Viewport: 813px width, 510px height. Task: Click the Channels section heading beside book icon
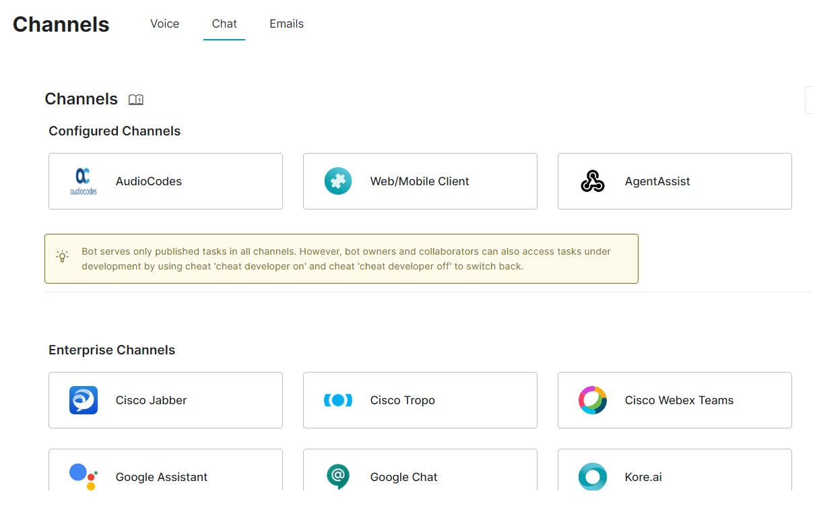click(x=81, y=99)
